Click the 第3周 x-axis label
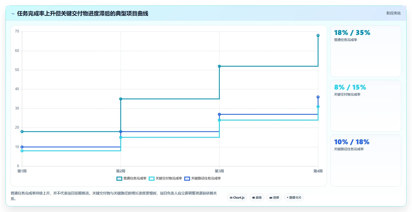 pyautogui.click(x=219, y=171)
